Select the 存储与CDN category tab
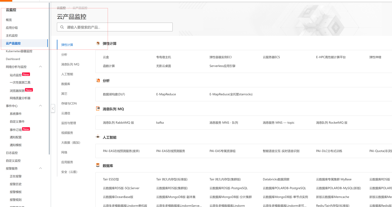The width and height of the screenshot is (392, 207). [69, 103]
